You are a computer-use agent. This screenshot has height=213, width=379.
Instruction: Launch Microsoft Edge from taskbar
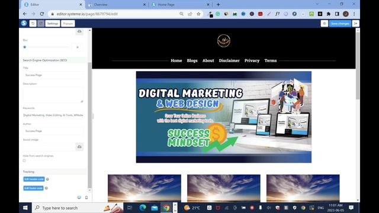(142, 208)
